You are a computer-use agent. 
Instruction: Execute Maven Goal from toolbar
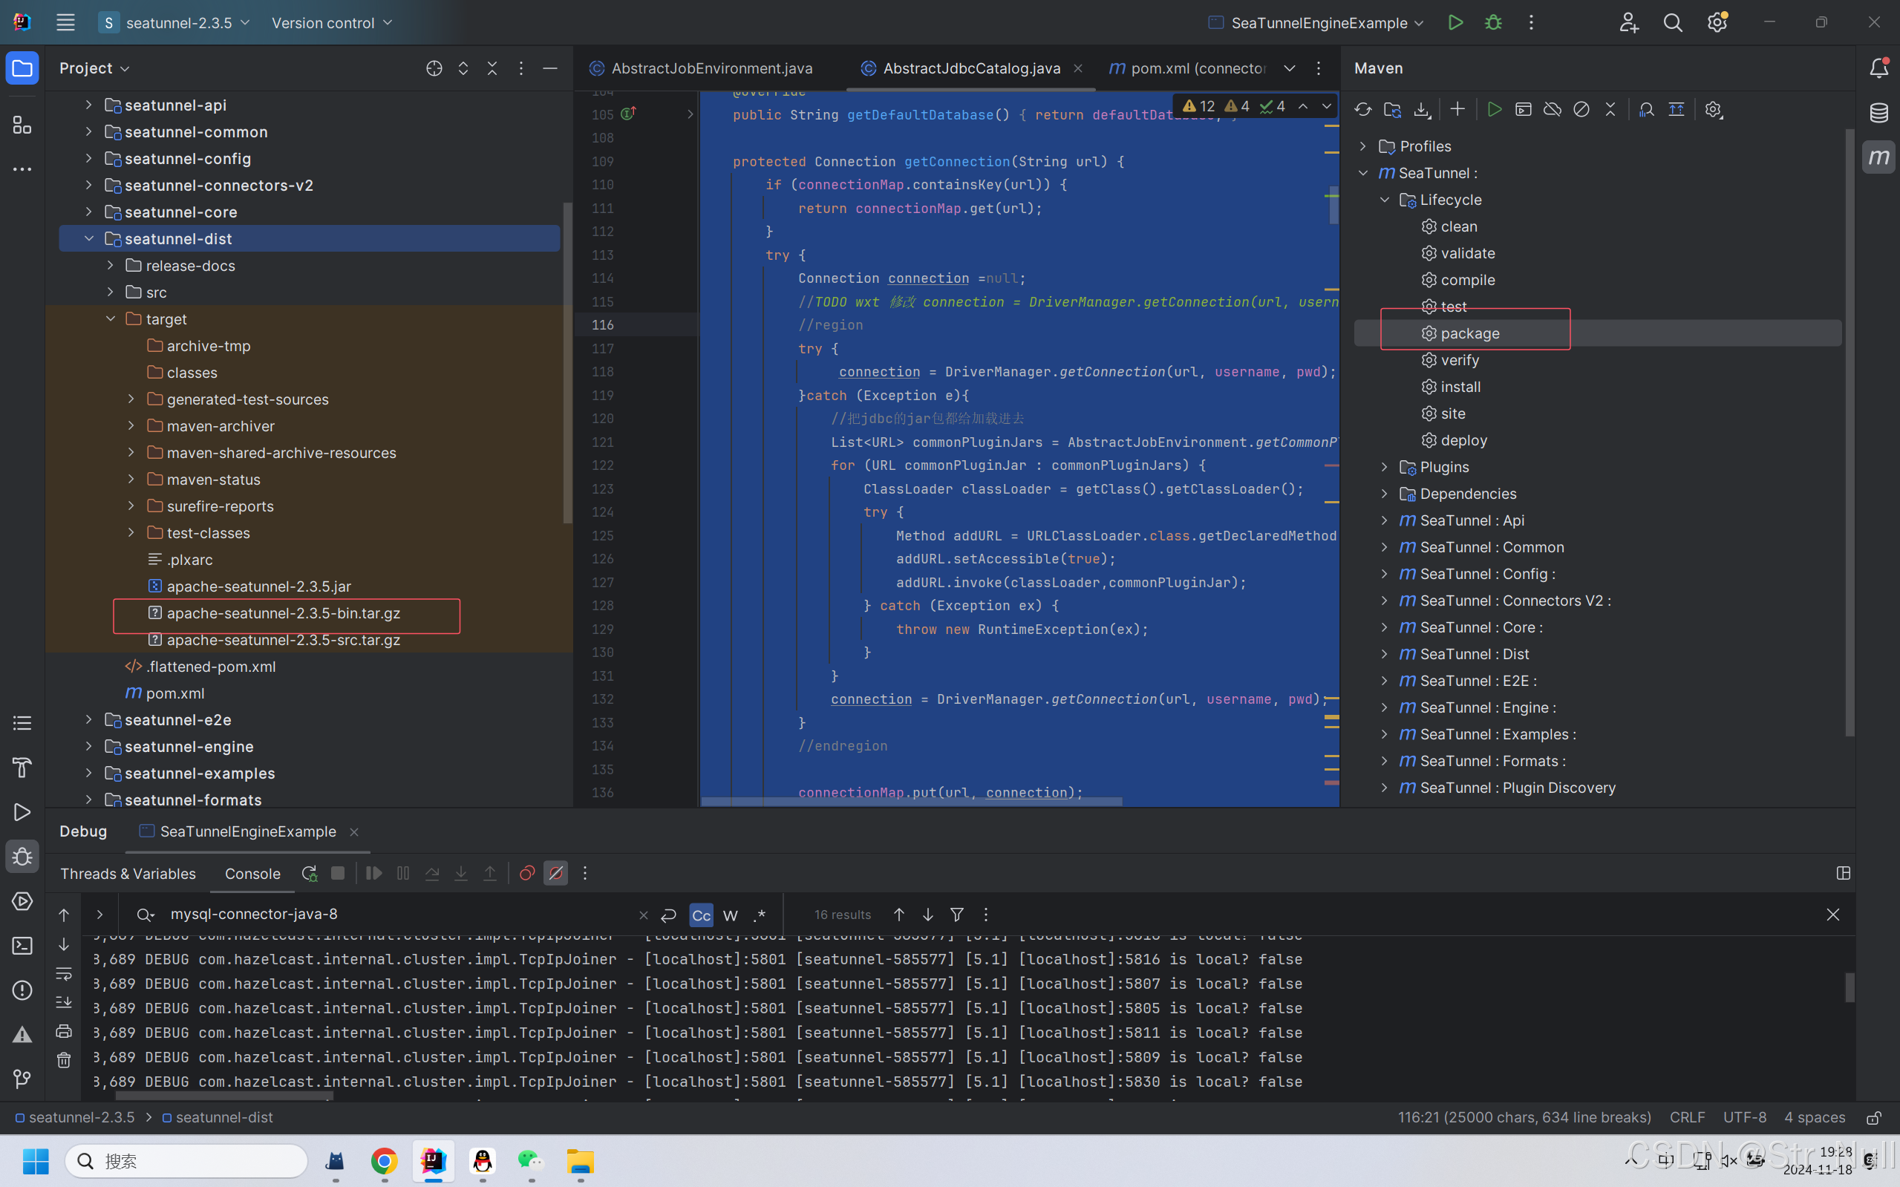[x=1523, y=110]
